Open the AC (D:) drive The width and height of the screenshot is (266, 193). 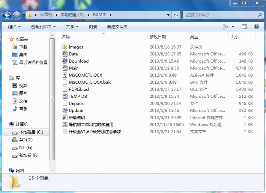tap(26, 140)
